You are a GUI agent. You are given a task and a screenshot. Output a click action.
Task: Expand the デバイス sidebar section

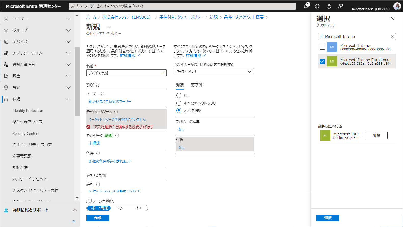[x=68, y=42]
